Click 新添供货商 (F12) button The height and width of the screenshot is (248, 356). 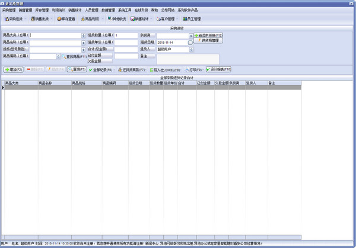208,36
